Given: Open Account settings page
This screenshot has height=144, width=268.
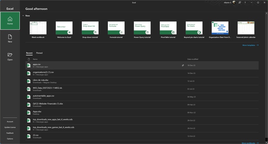Looking at the screenshot, I should (x=10, y=122).
